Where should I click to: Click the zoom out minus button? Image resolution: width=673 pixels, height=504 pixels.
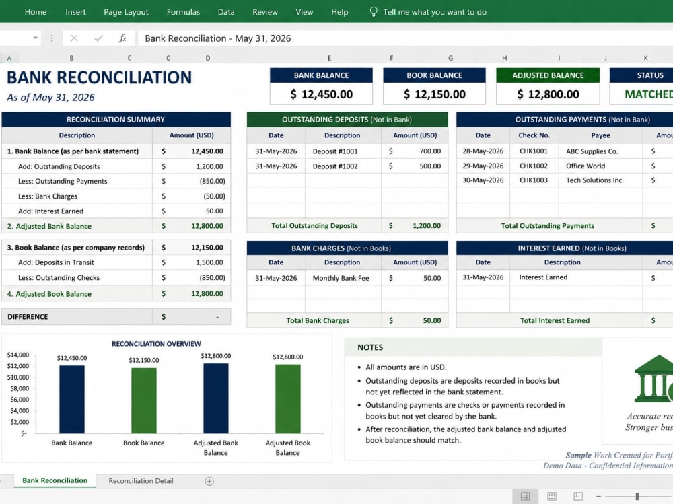pyautogui.click(x=598, y=497)
